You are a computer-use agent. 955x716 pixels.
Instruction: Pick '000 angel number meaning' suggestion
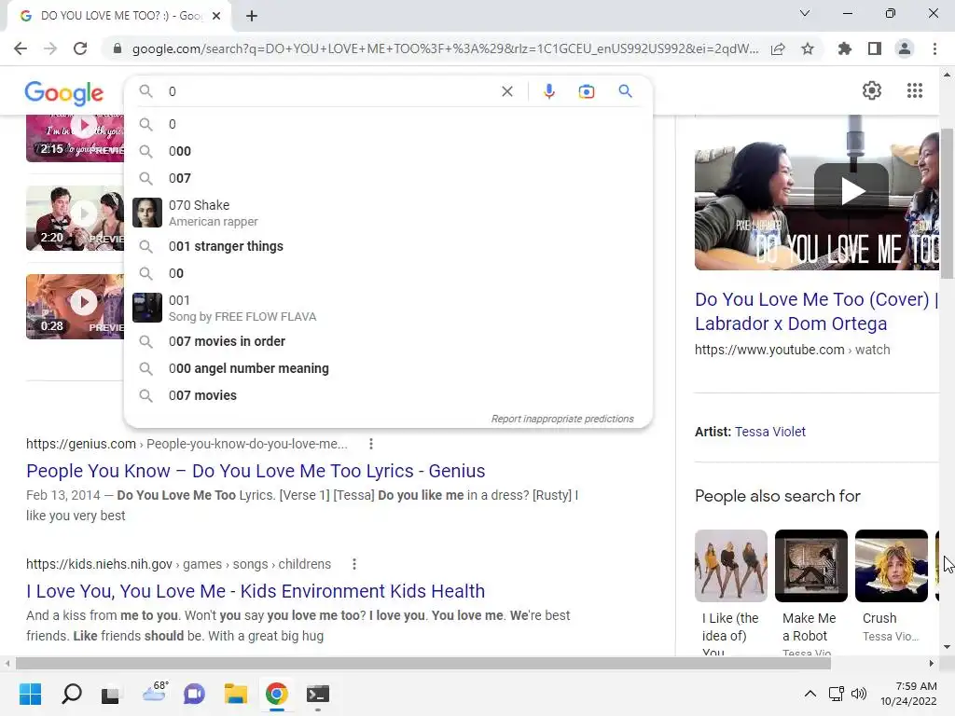(x=388, y=368)
